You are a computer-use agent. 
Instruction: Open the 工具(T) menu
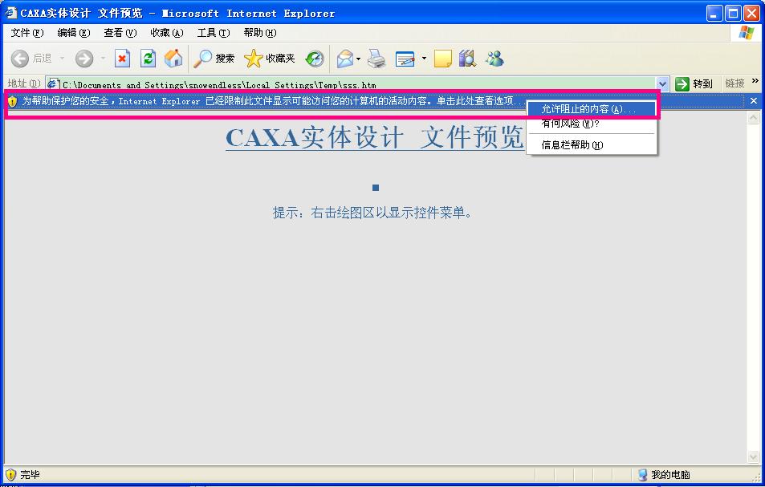[x=214, y=33]
